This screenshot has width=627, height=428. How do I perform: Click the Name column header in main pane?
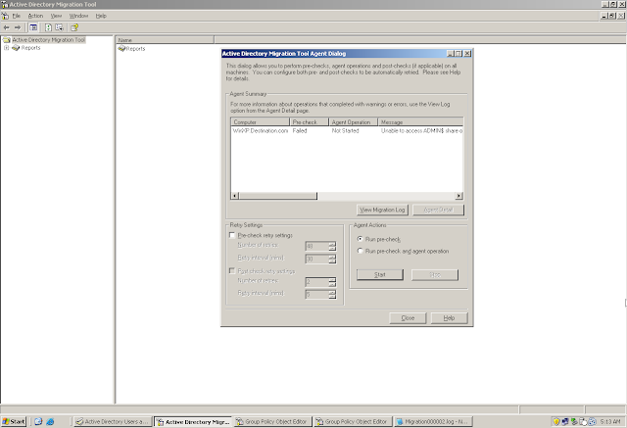coord(165,40)
